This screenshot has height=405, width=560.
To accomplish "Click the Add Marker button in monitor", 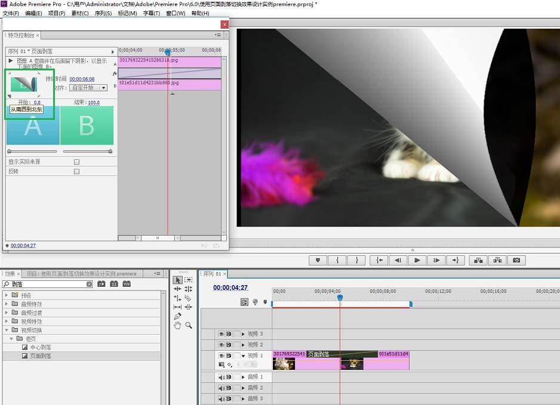I will point(318,260).
